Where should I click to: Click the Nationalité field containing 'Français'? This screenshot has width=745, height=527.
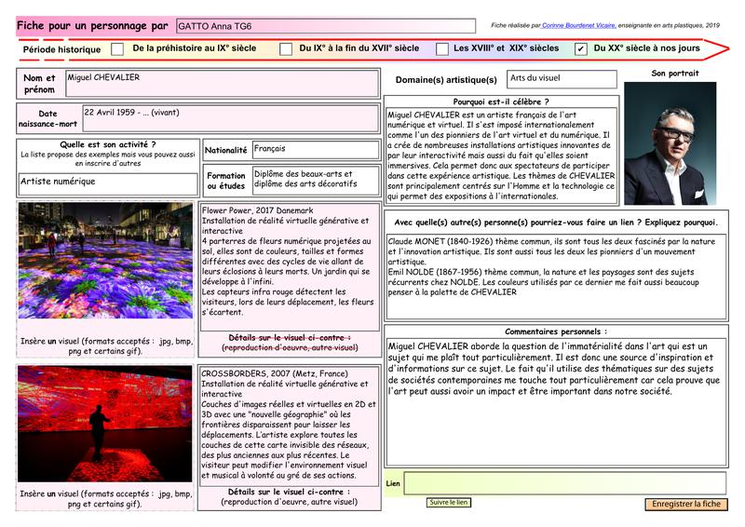(x=315, y=150)
